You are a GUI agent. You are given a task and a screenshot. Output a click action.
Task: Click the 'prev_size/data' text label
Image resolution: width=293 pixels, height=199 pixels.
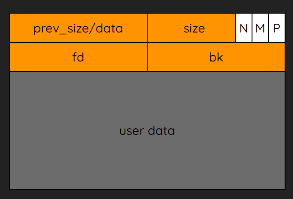click(78, 29)
